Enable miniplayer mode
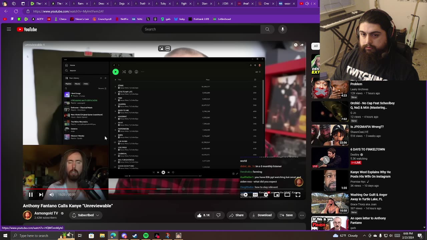Image resolution: width=427 pixels, height=240 pixels. (x=277, y=195)
